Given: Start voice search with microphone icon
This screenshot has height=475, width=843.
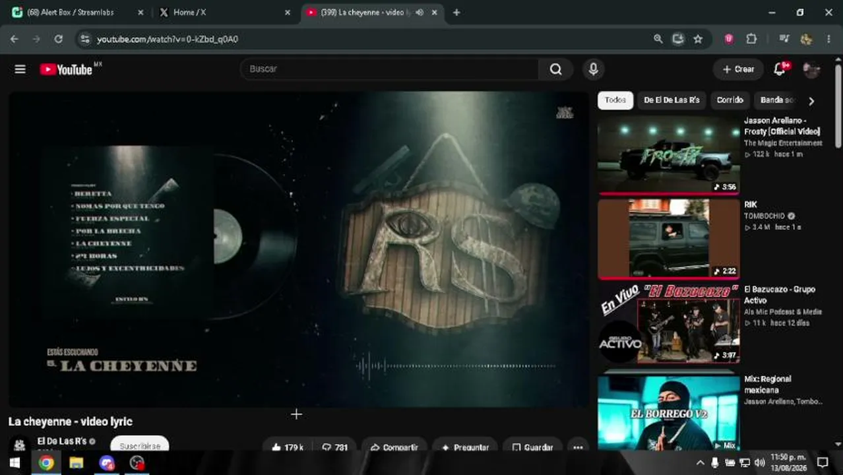Looking at the screenshot, I should [x=594, y=69].
